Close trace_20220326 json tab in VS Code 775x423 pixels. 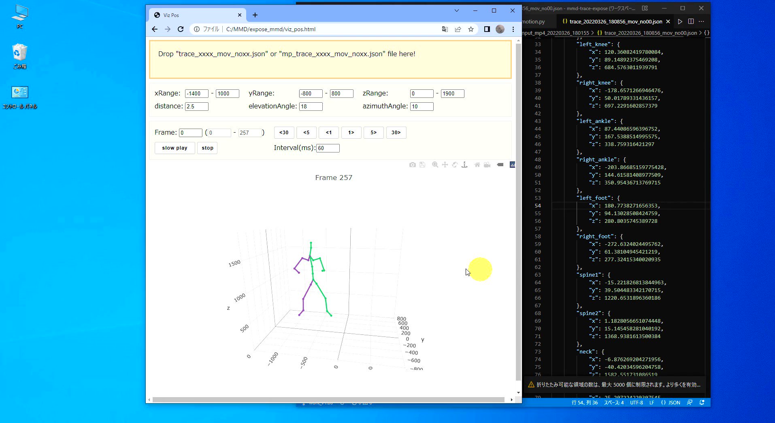[668, 21]
